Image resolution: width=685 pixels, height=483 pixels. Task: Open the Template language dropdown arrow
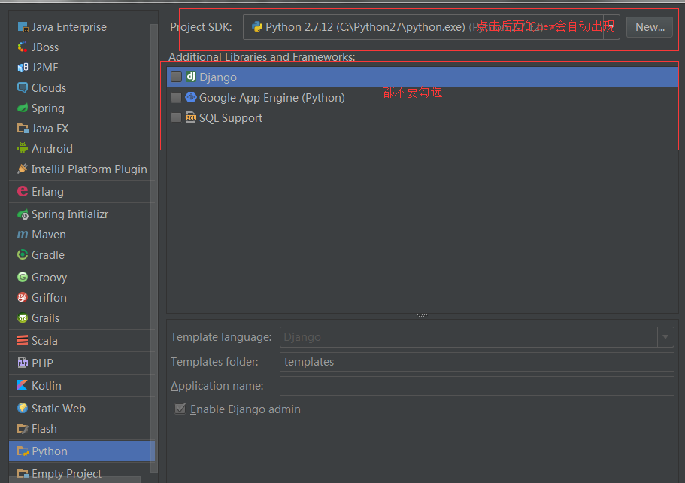pyautogui.click(x=665, y=337)
